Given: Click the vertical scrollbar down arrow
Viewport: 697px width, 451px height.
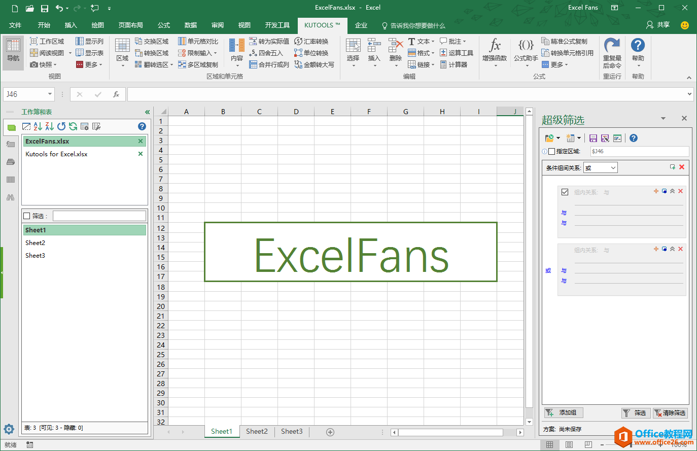Looking at the screenshot, I should pos(530,422).
